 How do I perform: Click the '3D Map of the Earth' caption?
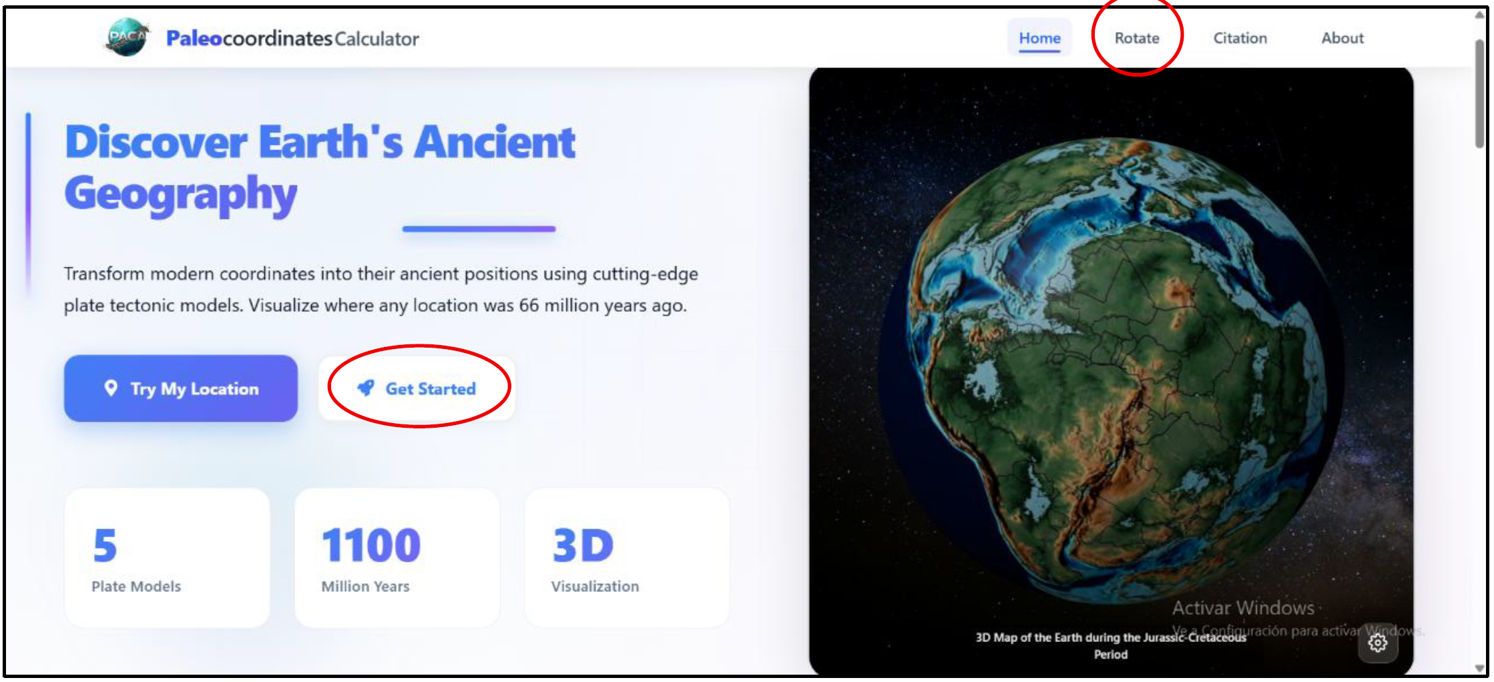point(1111,645)
